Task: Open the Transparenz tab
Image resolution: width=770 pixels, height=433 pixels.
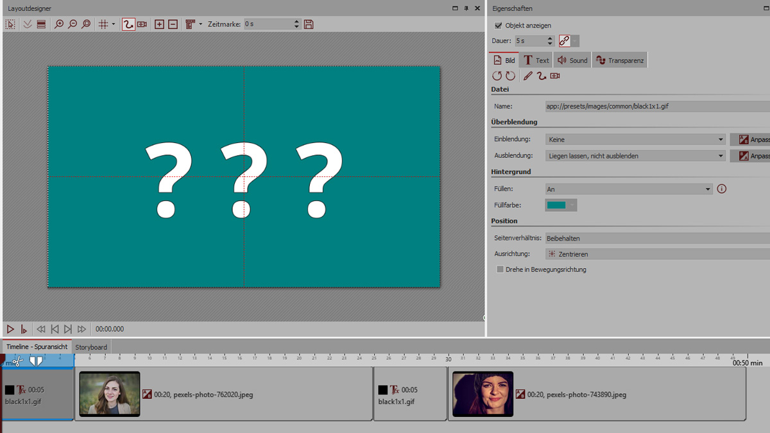Action: pyautogui.click(x=619, y=60)
